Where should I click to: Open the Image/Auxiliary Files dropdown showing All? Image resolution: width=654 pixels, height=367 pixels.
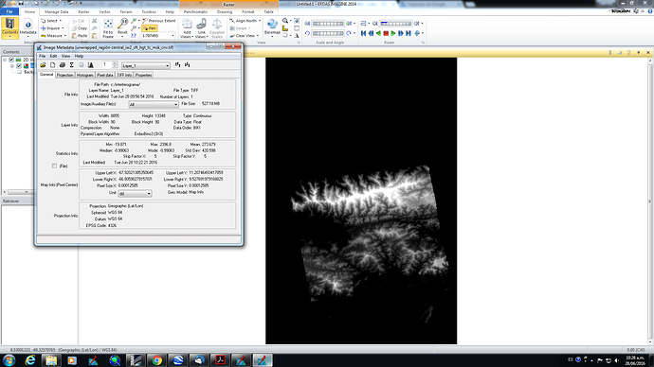coord(153,104)
